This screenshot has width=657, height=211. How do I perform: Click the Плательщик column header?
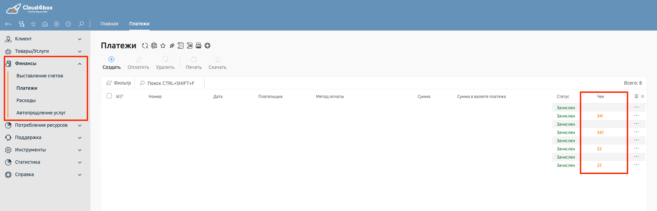(271, 97)
